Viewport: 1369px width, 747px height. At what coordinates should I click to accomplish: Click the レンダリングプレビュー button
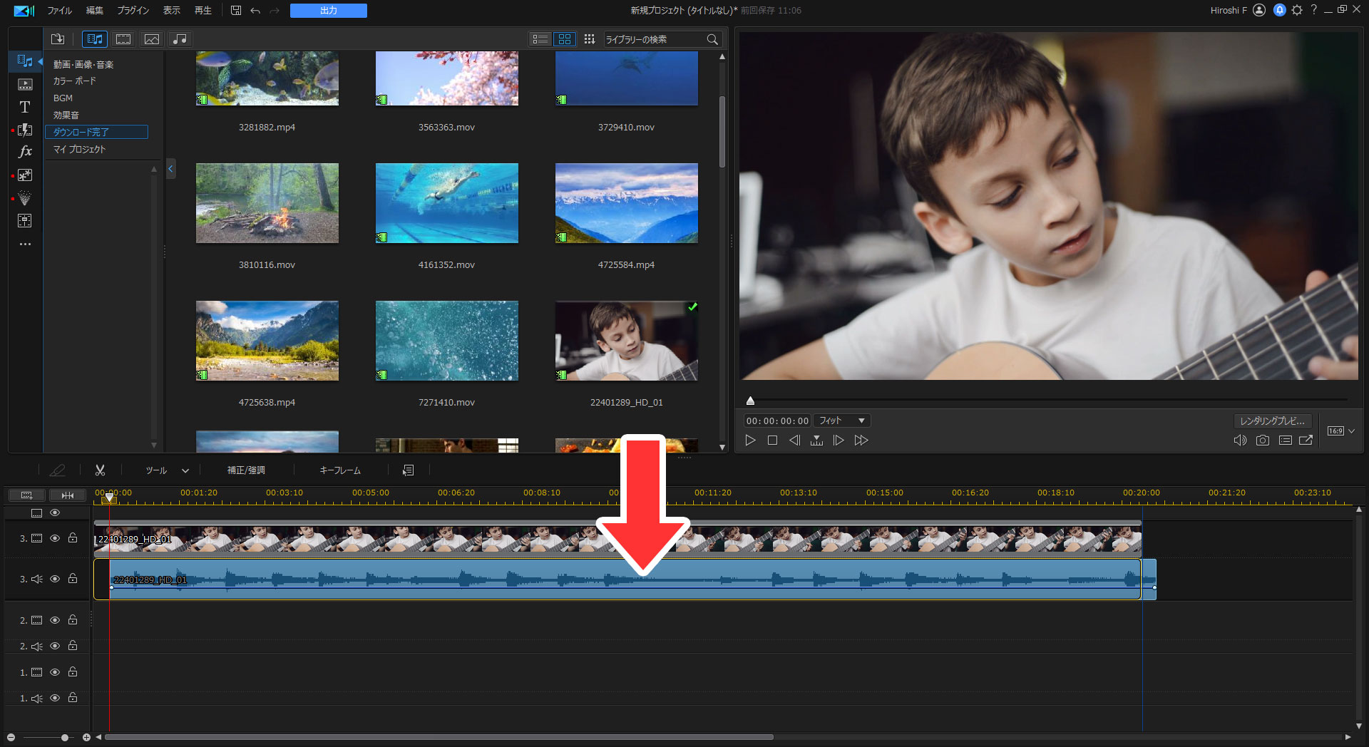click(1273, 421)
